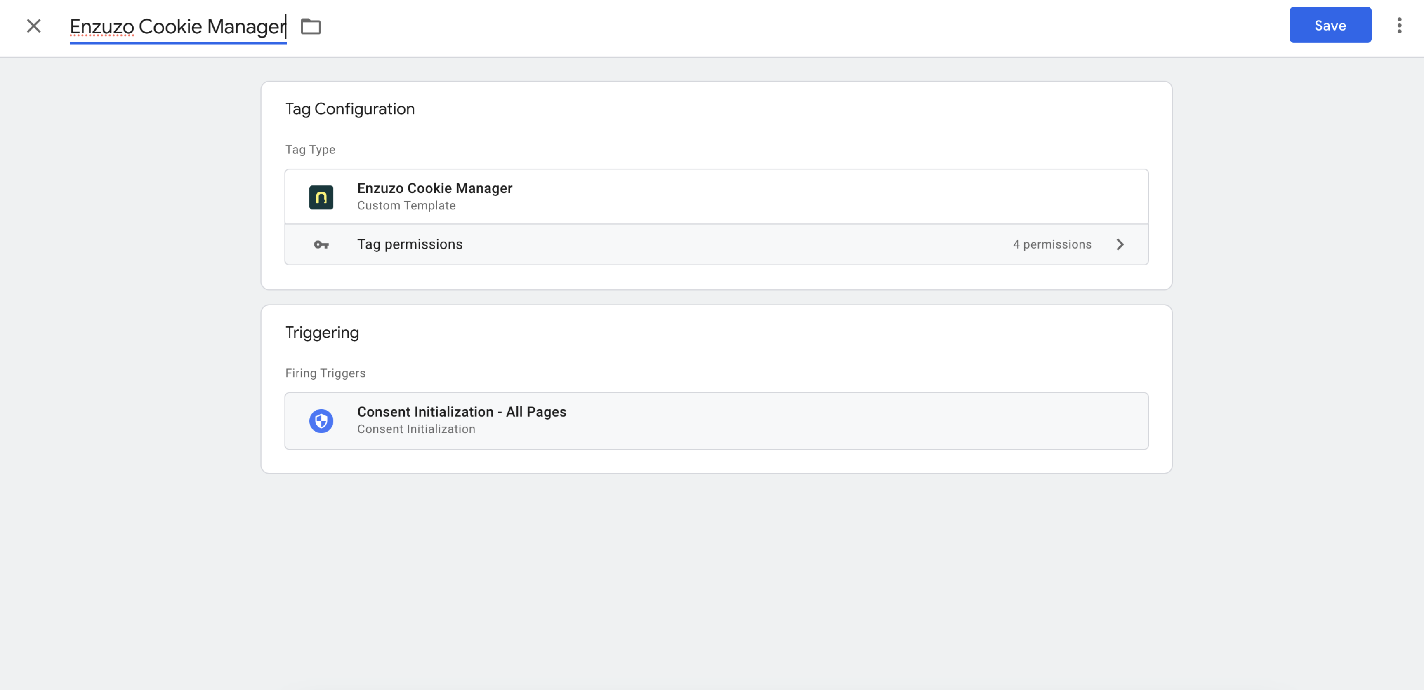This screenshot has width=1424, height=690.
Task: Click the Enzuzo Cookie Manager template icon
Action: (x=321, y=197)
